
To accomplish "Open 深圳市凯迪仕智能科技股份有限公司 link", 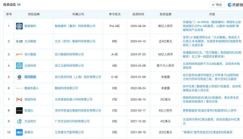I will point(78,111).
